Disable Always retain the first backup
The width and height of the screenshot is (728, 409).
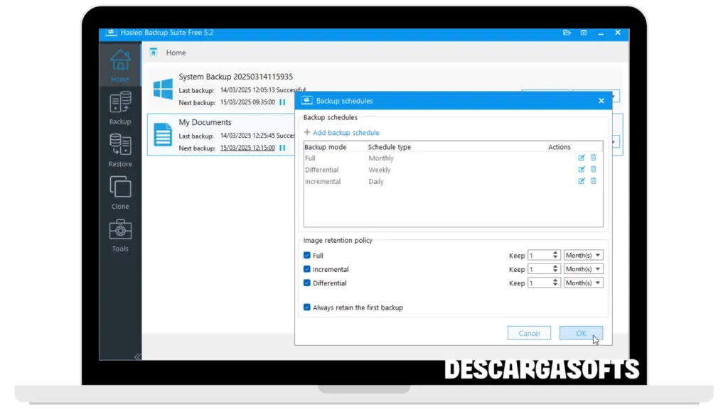click(307, 307)
